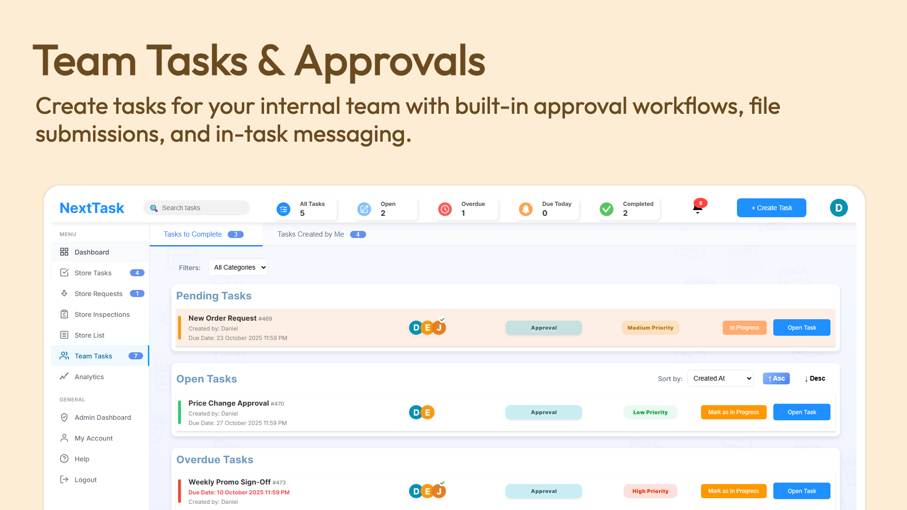Viewport: 907px width, 510px height.
Task: Click Medium Priority badge
Action: [650, 328]
